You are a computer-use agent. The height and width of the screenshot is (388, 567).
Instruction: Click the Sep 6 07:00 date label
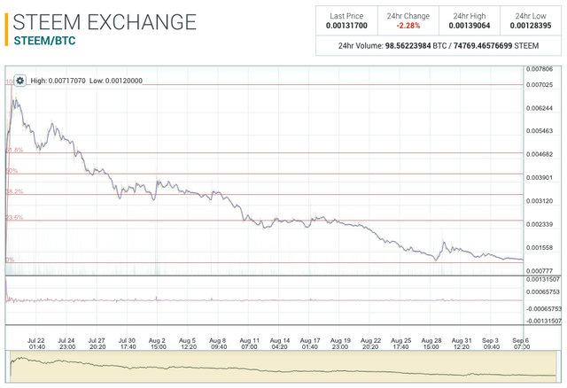[521, 344]
